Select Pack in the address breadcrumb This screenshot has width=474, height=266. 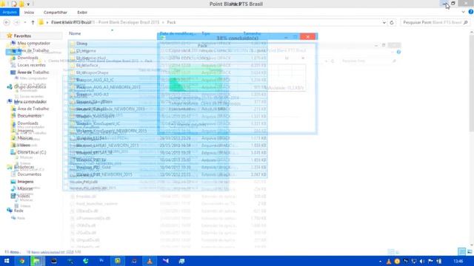click(171, 22)
